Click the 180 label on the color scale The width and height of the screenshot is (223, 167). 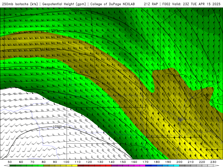pos(157,162)
